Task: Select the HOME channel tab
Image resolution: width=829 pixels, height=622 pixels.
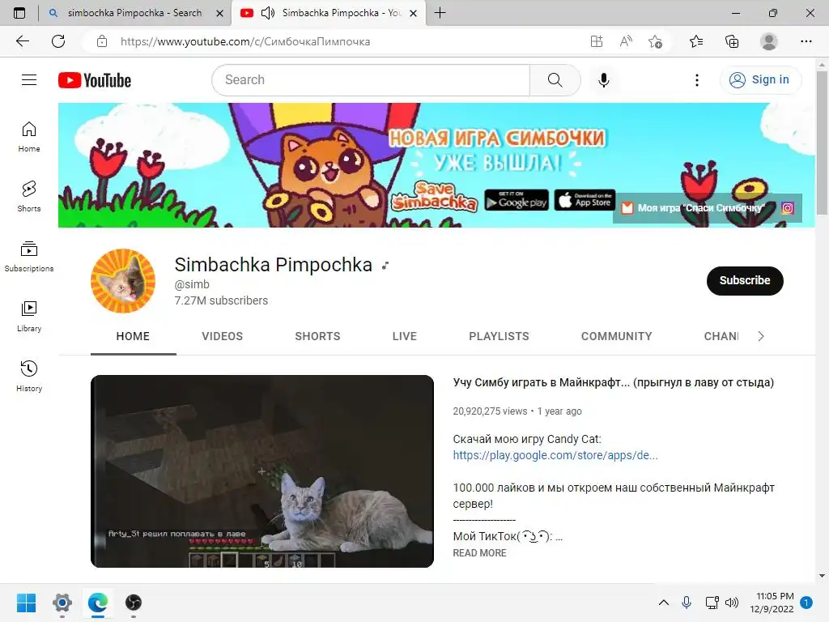Action: pyautogui.click(x=134, y=336)
